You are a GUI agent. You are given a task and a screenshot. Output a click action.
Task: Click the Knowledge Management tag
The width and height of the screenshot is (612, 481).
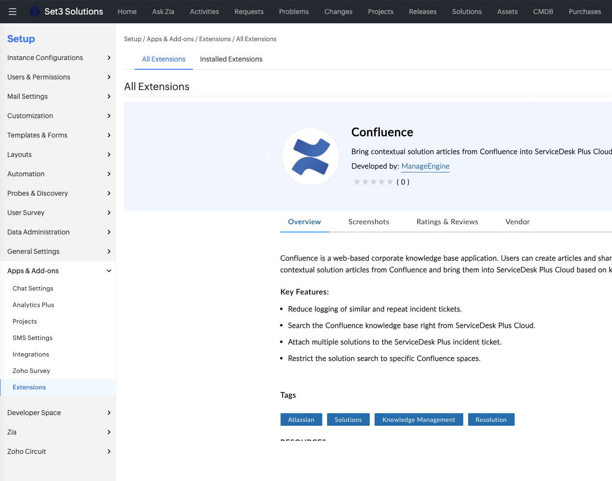tap(419, 419)
